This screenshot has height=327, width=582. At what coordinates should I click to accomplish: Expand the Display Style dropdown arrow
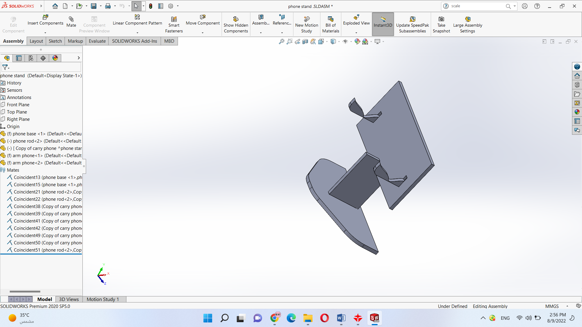pyautogui.click(x=339, y=41)
